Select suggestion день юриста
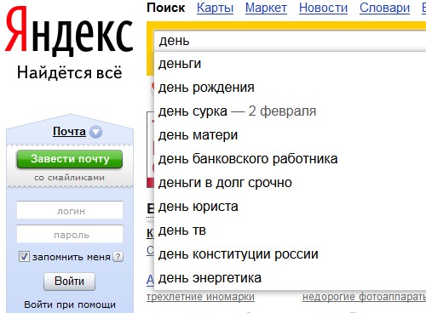The image size is (426, 313). (290, 207)
